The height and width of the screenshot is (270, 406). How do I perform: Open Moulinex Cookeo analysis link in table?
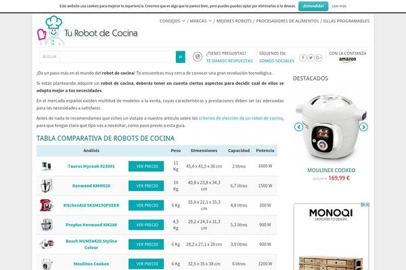pos(91,264)
